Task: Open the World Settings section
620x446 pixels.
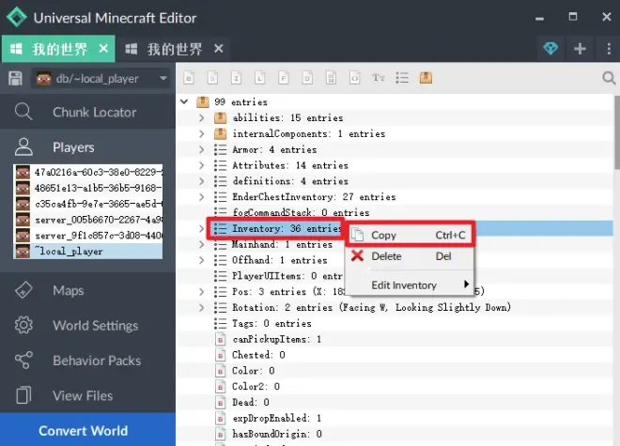Action: pos(87,325)
